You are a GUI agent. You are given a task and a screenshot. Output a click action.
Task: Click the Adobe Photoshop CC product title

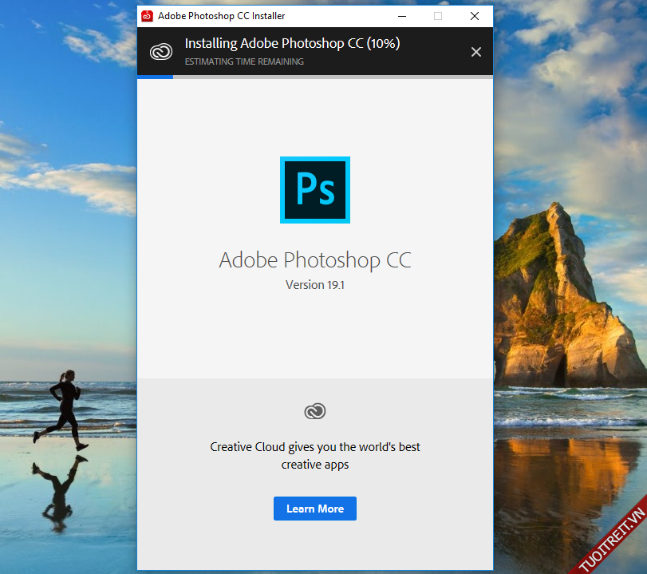tap(315, 260)
